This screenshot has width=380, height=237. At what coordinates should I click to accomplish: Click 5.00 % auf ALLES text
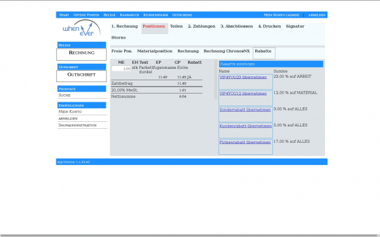point(290,125)
